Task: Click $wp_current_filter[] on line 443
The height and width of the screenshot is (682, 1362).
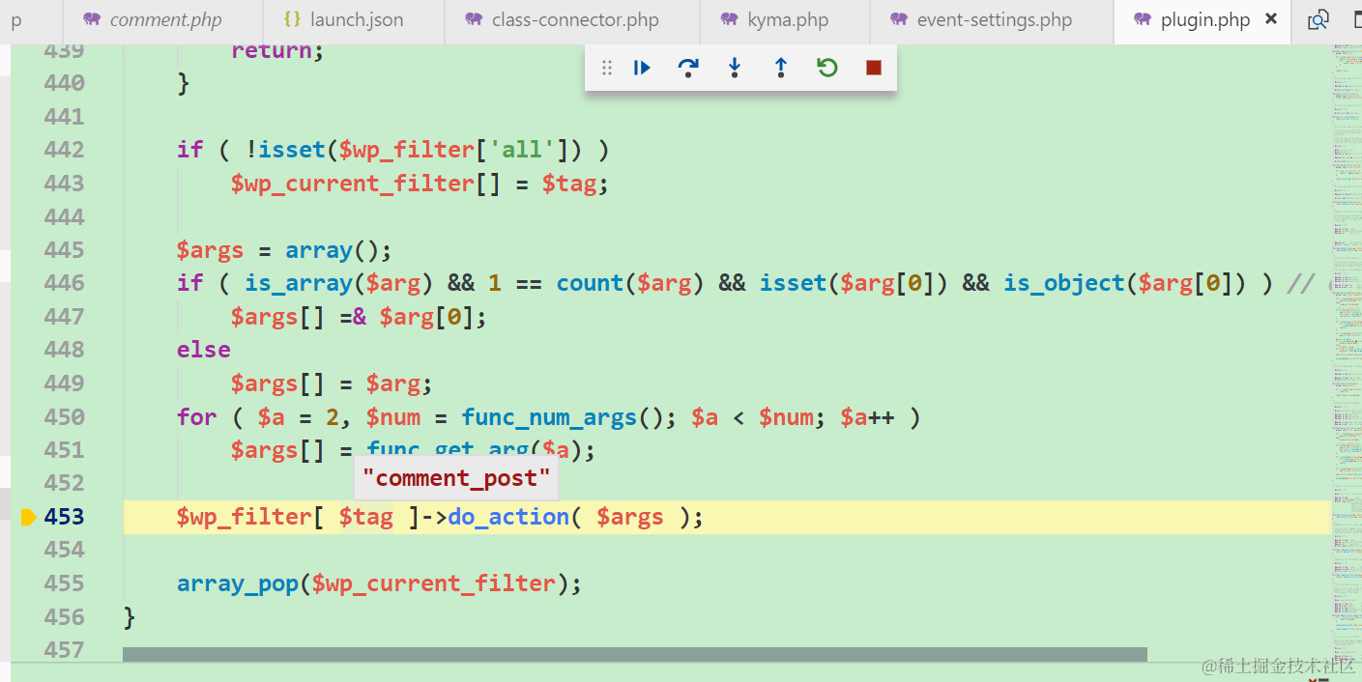Action: click(365, 184)
